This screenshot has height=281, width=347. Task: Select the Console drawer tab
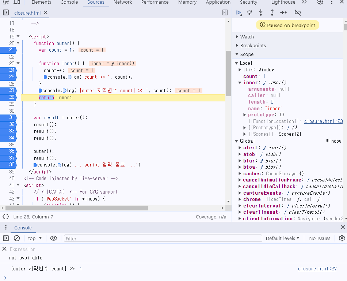click(23, 228)
